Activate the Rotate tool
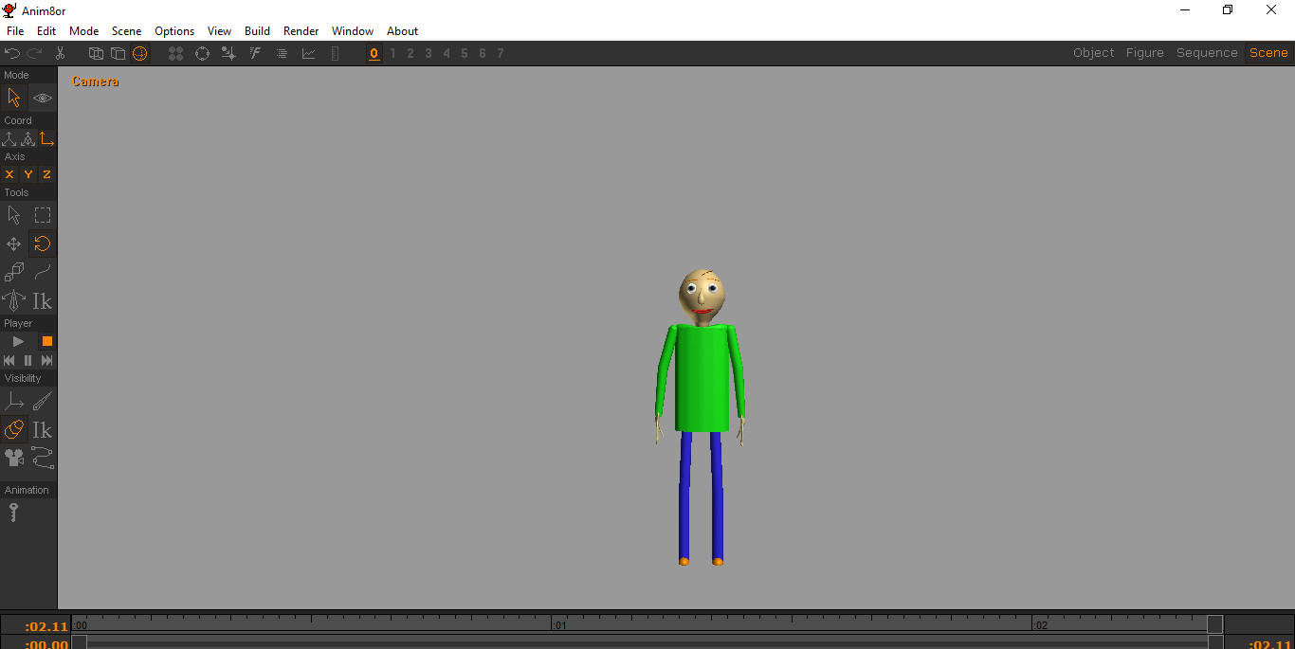Screen dimensions: 1295x649 pos(42,243)
